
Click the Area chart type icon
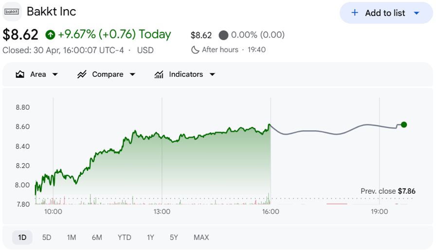point(20,74)
